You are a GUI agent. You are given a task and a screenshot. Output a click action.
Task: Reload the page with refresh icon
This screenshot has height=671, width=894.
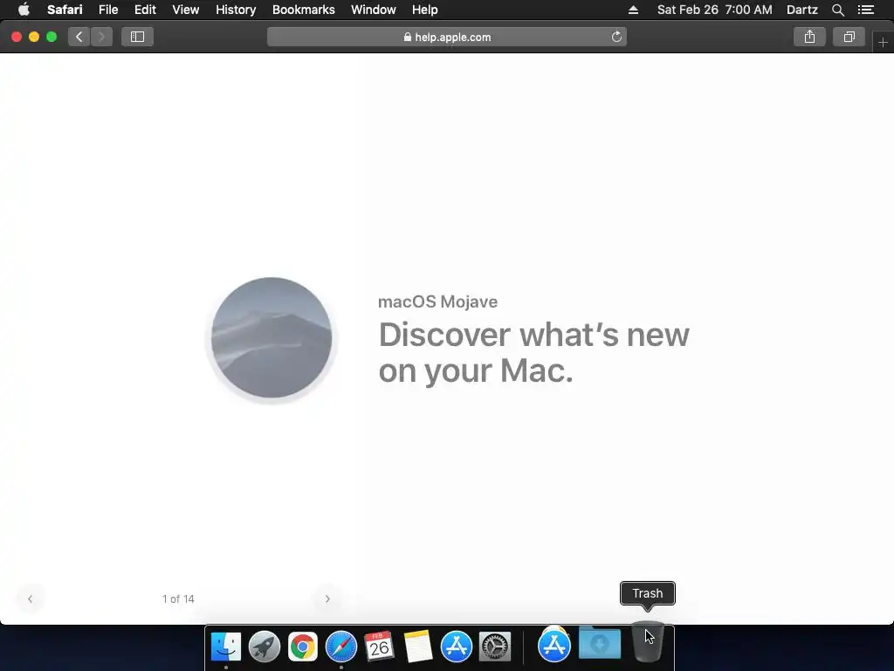(616, 37)
